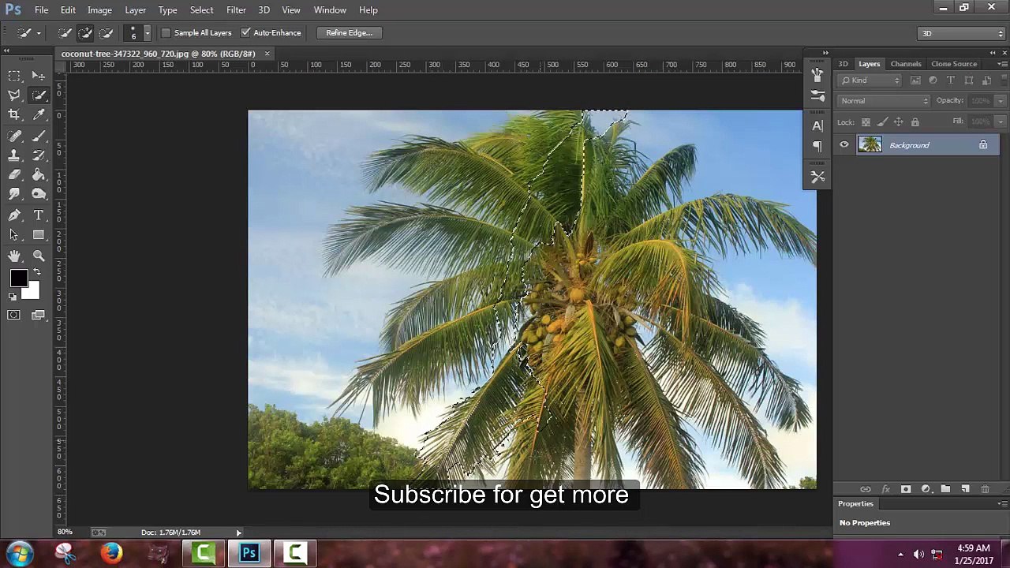Select the Hand tool

tap(14, 256)
